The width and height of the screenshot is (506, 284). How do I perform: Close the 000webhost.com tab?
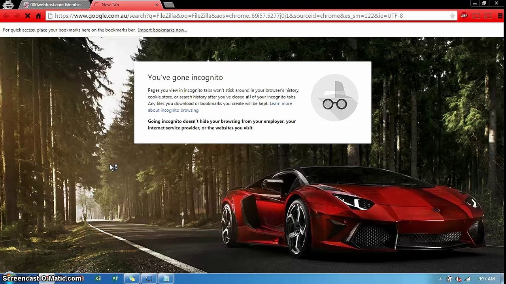(x=85, y=5)
